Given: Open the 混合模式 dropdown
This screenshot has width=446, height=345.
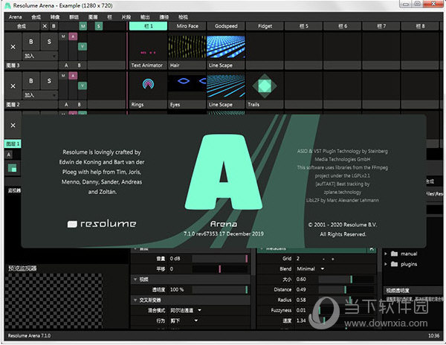Looking at the screenshot, I should pos(186,310).
